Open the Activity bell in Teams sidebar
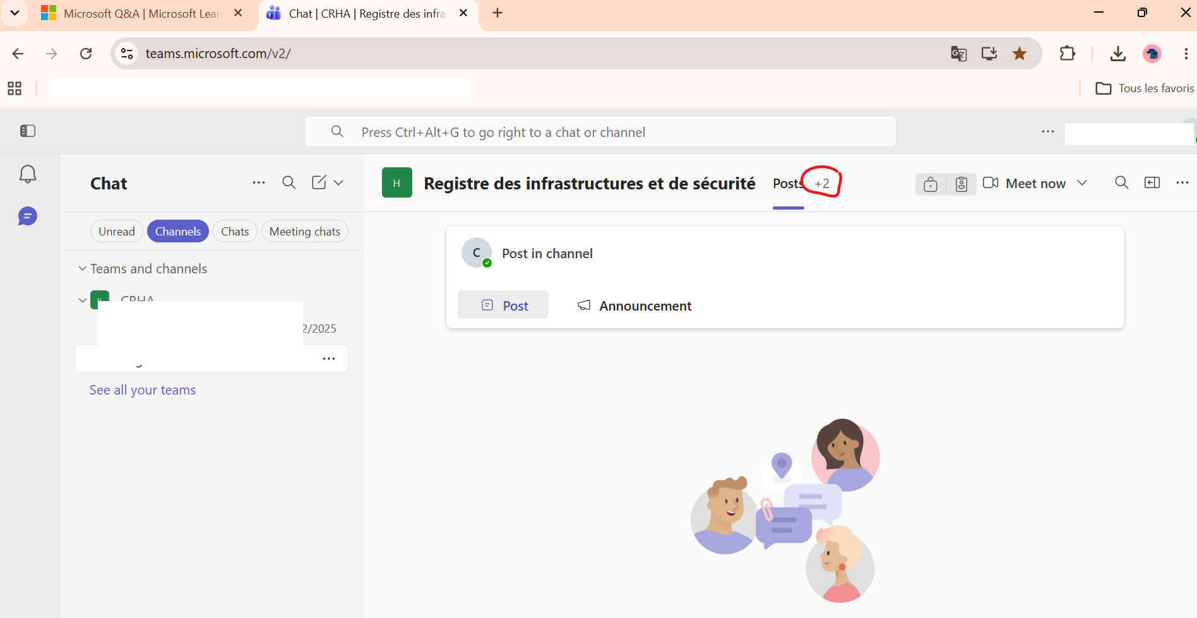Viewport: 1197px width, 618px height. (x=28, y=174)
